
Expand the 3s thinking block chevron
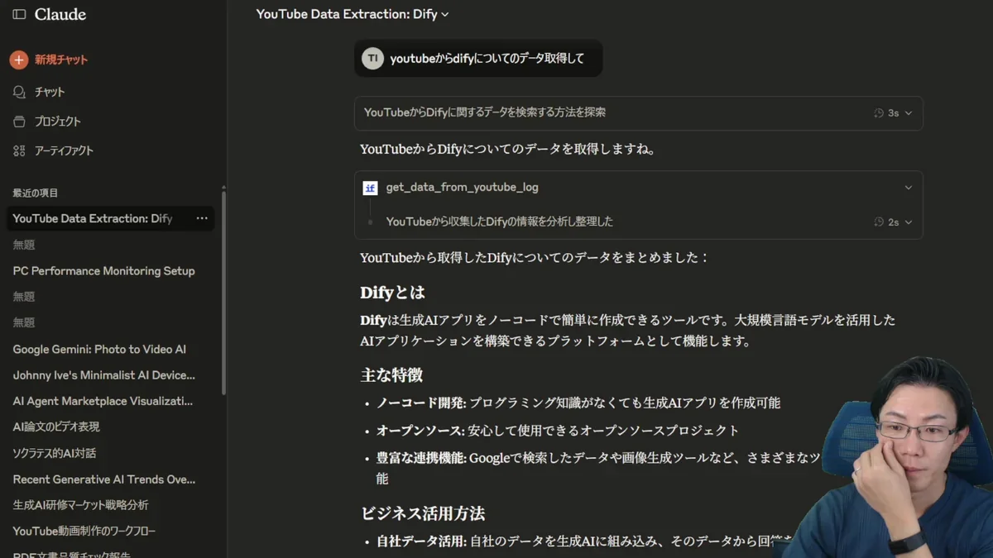[x=909, y=113]
